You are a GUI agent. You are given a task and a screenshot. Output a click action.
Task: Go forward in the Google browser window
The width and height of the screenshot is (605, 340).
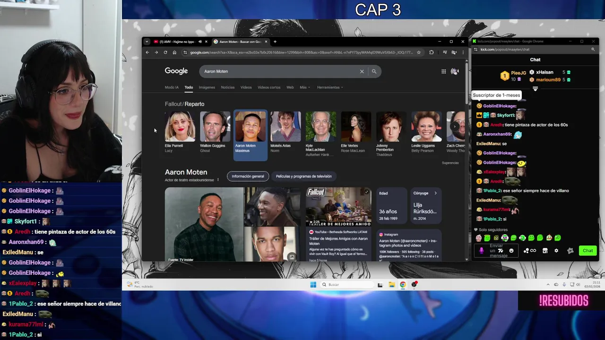coord(156,52)
